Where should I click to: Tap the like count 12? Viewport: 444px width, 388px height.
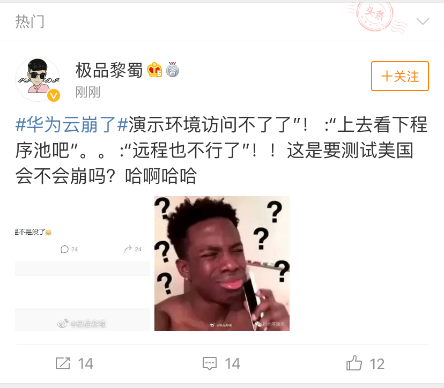tap(377, 364)
